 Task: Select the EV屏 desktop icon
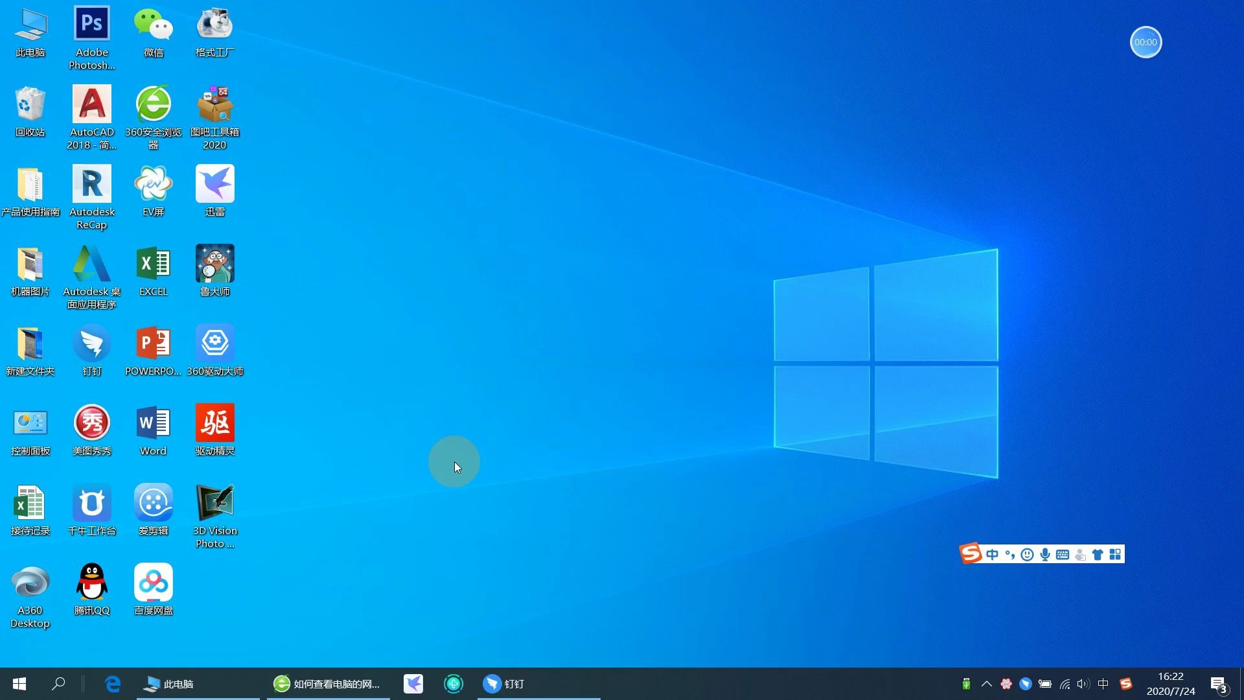point(154,192)
